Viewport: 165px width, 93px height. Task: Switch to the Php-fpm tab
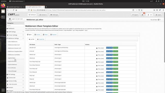[x=53, y=35]
